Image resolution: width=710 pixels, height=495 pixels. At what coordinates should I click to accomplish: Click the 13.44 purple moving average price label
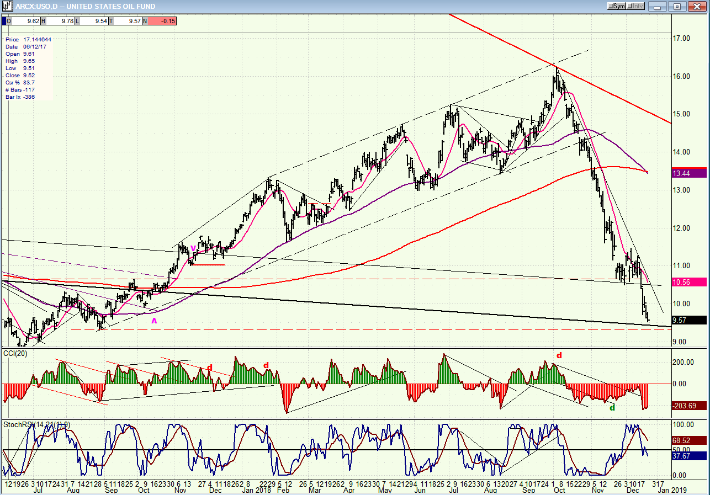click(x=689, y=173)
